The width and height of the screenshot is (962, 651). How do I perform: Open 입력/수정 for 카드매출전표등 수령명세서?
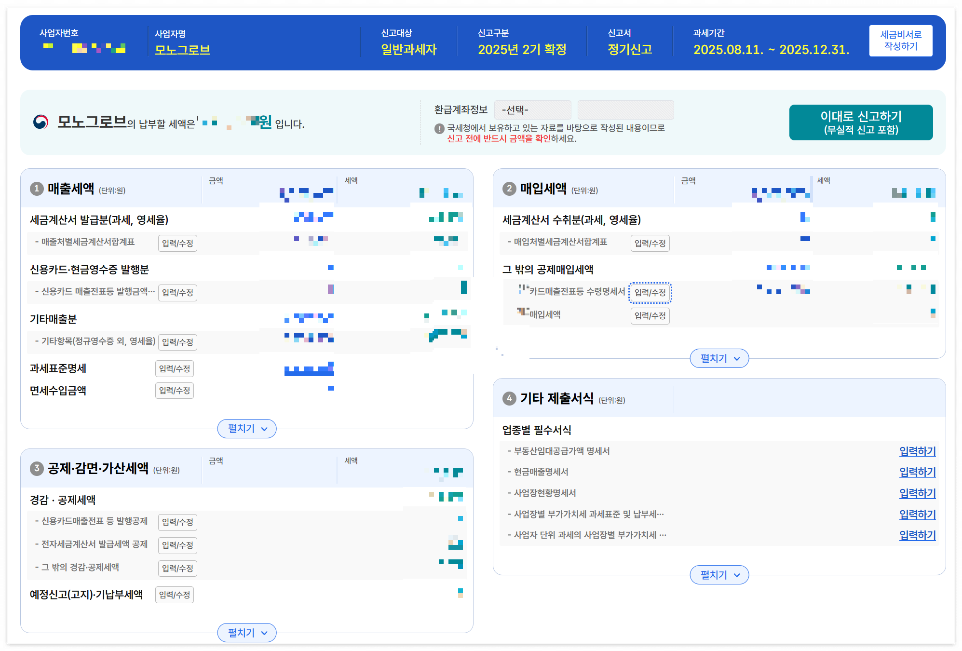650,293
